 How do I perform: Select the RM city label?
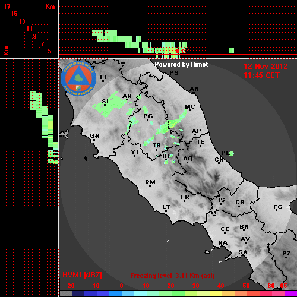click(150, 182)
